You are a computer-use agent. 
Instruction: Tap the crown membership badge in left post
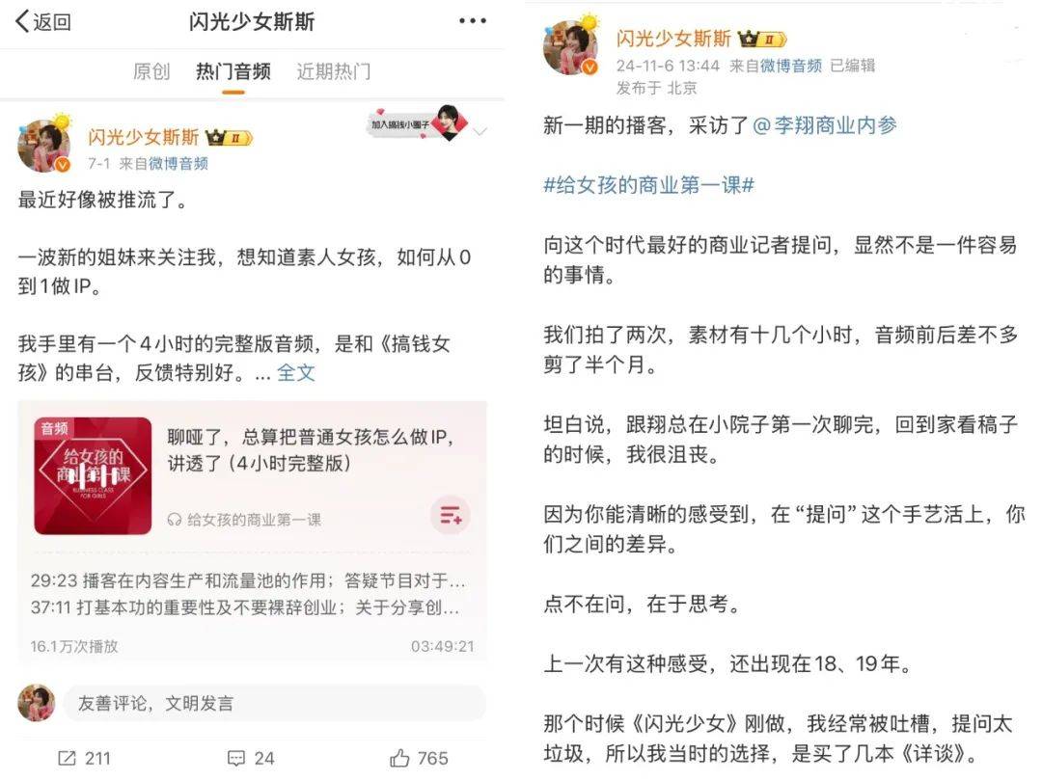click(x=229, y=138)
